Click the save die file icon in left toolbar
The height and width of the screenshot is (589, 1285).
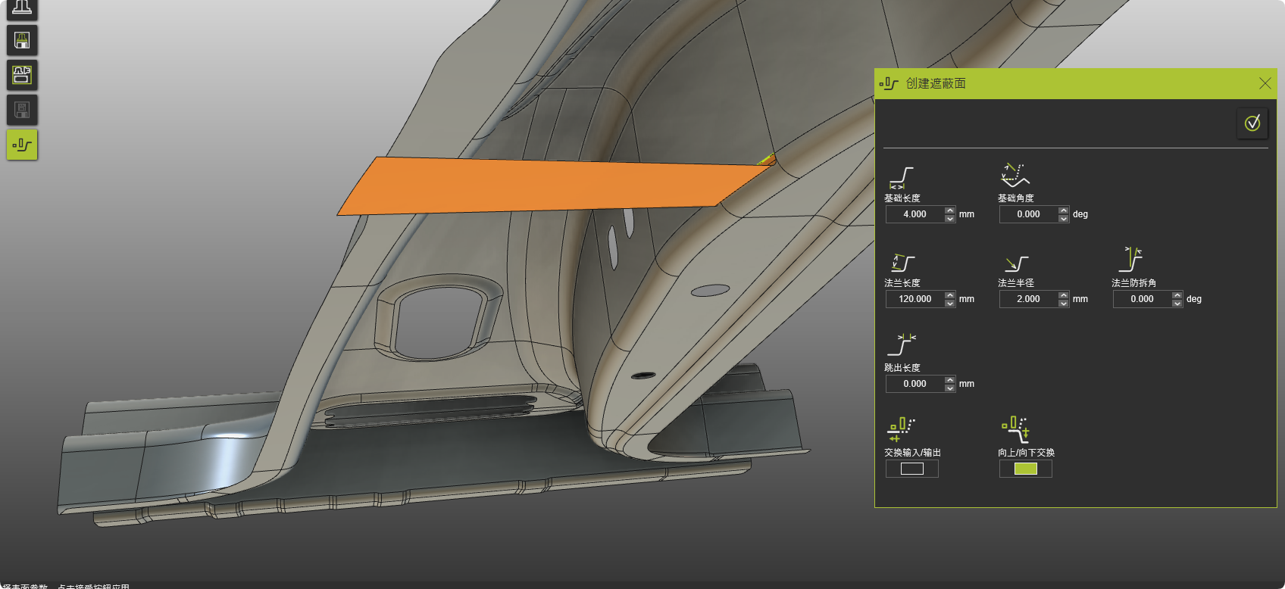tap(22, 40)
